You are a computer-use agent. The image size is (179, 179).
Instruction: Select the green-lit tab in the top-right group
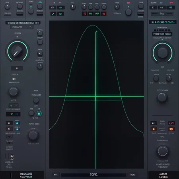[x=171, y=8]
